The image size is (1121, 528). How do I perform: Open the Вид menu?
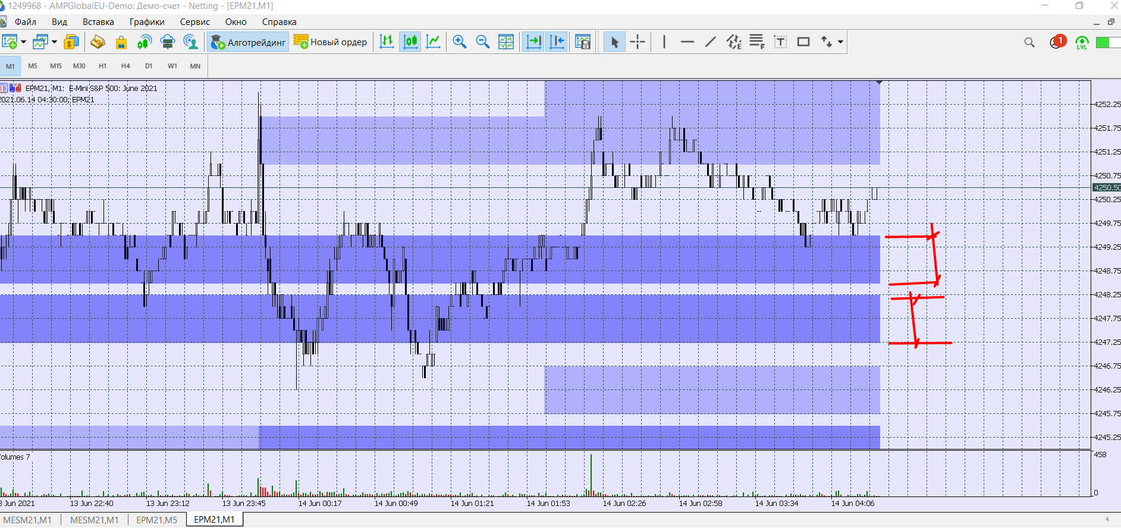pos(59,22)
